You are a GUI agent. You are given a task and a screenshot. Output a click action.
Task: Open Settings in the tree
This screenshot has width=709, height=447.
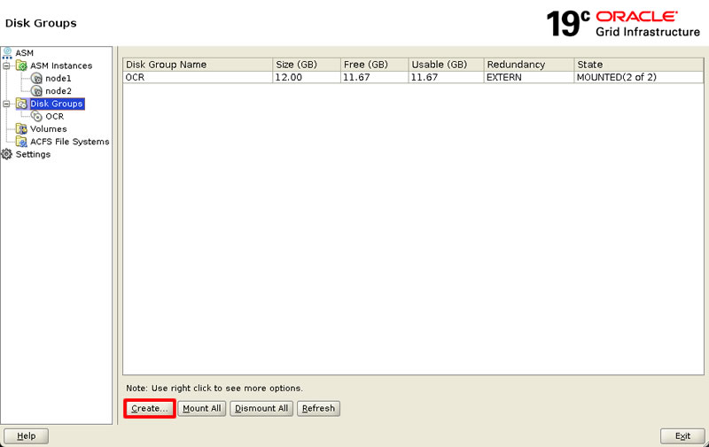[33, 154]
